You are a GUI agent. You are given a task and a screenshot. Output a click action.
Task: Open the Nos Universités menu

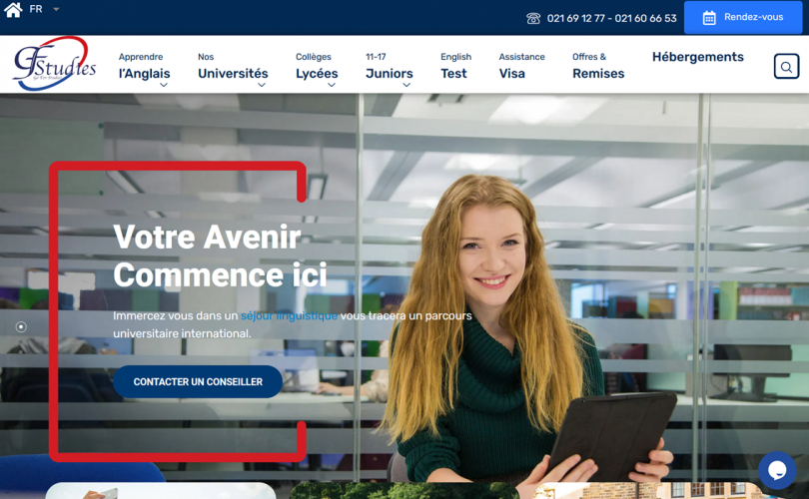233,66
